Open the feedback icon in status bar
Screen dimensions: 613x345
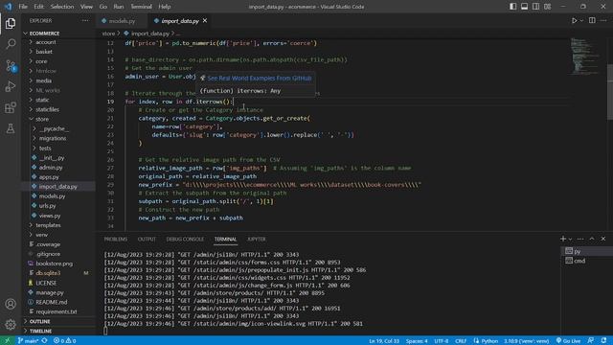click(x=590, y=341)
